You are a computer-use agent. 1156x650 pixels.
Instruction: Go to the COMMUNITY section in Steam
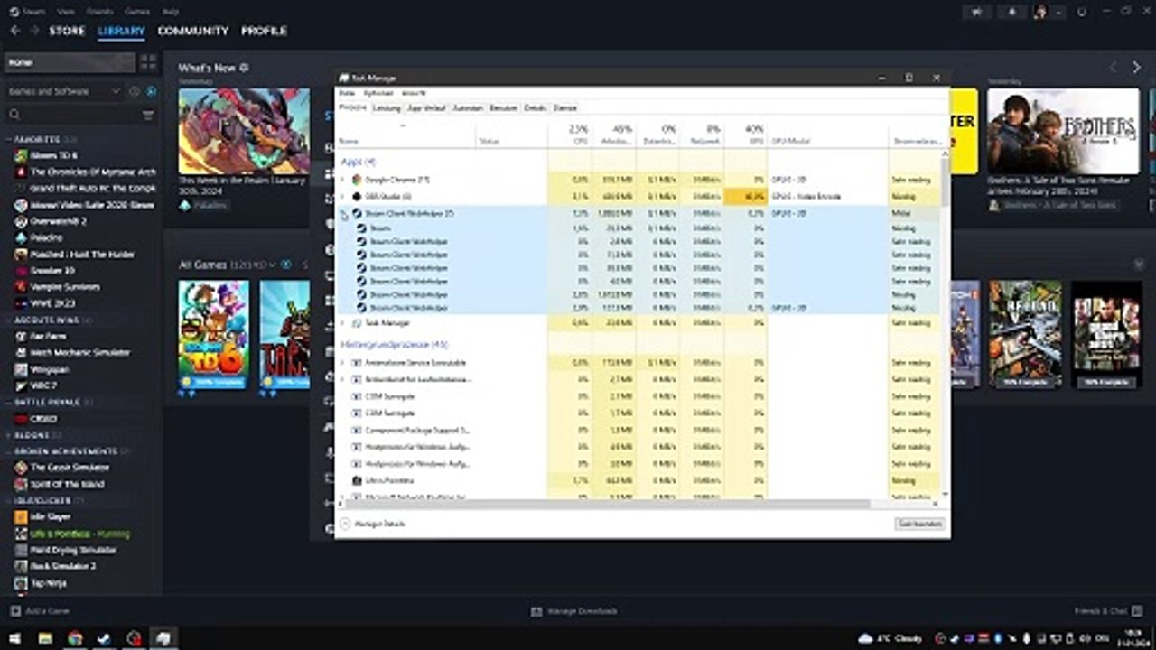193,31
